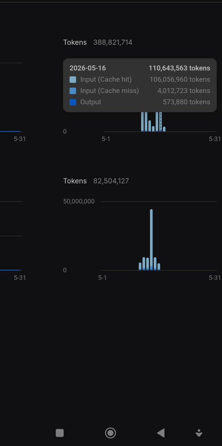
Task: Click the medium blue Input (Cache miss) swatch
Action: 73,91
